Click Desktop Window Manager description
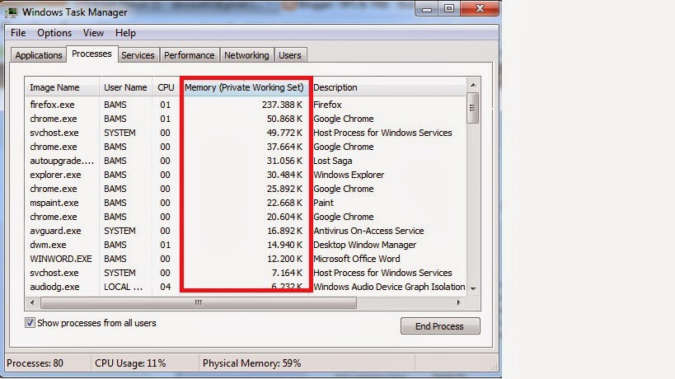The image size is (675, 379). [x=364, y=245]
